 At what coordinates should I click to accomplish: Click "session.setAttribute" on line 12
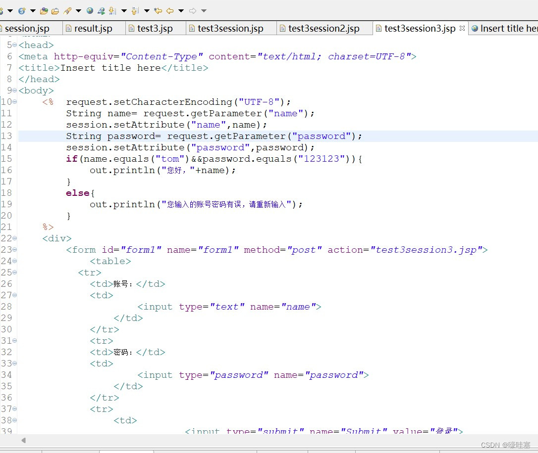click(125, 125)
